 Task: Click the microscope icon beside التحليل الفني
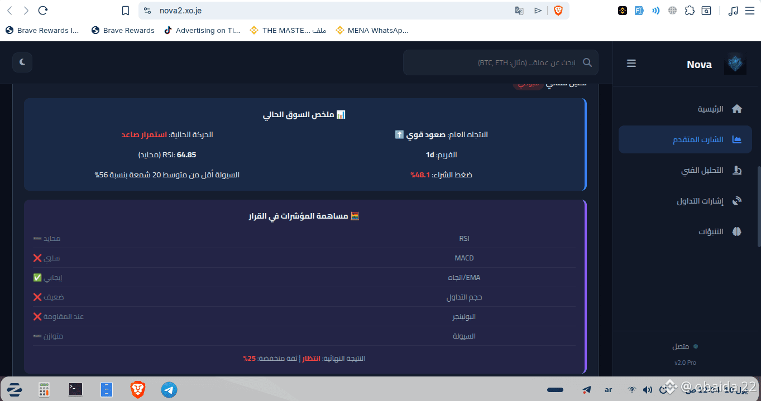(737, 170)
